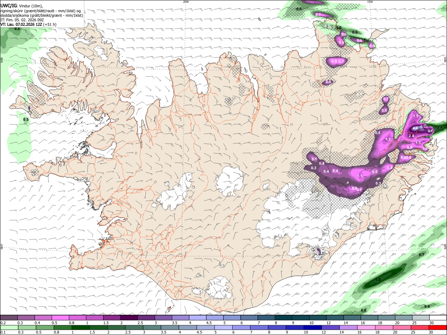Click the 'rigning/skúrir' description line
The width and height of the screenshot is (447, 335).
point(41,10)
